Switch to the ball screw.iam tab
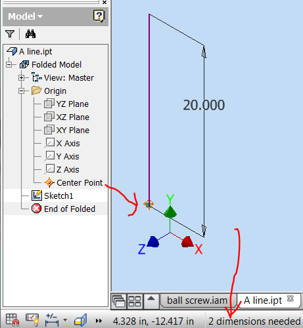The image size is (303, 328). pos(197,300)
